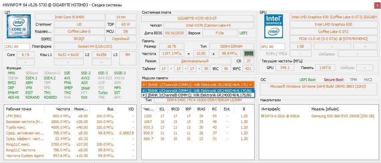Select the LFM (Min) row
This screenshot has height=163, width=381.
click(x=70, y=116)
